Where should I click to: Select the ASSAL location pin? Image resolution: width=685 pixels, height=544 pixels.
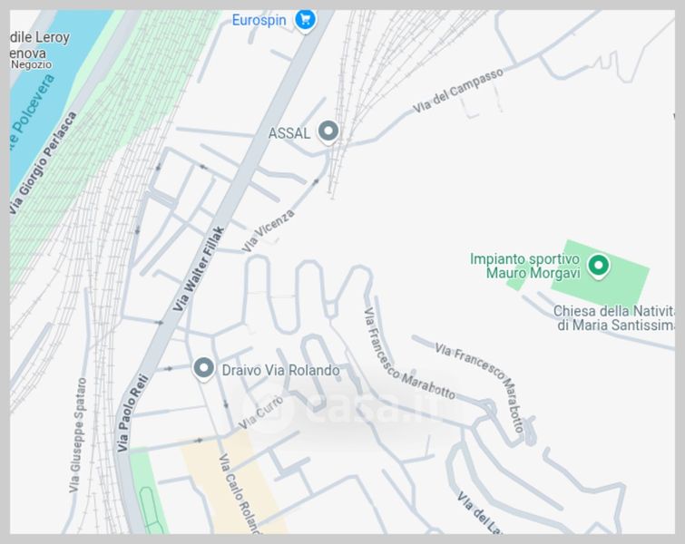click(x=328, y=131)
